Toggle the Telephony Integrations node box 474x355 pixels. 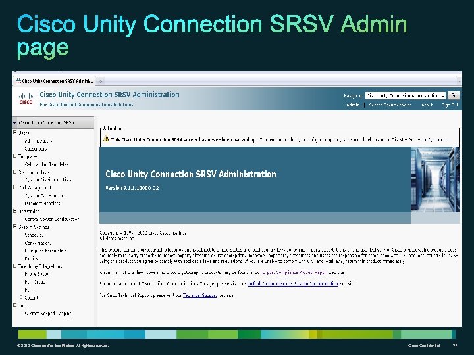pyautogui.click(x=14, y=266)
